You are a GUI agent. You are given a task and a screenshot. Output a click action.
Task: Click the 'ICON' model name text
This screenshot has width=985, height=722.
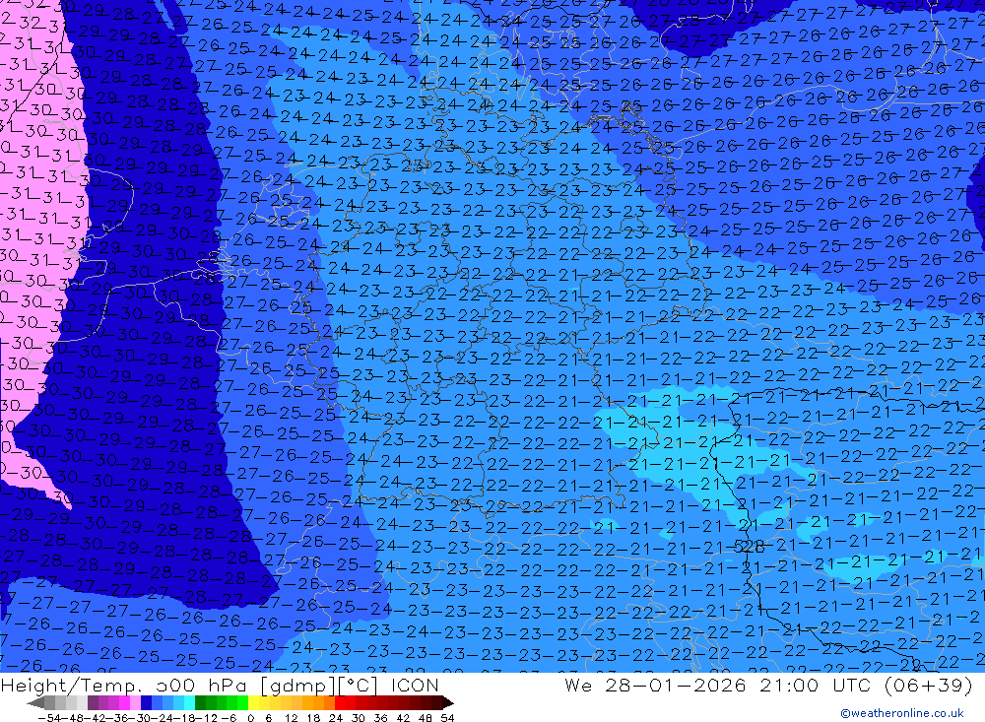point(415,685)
